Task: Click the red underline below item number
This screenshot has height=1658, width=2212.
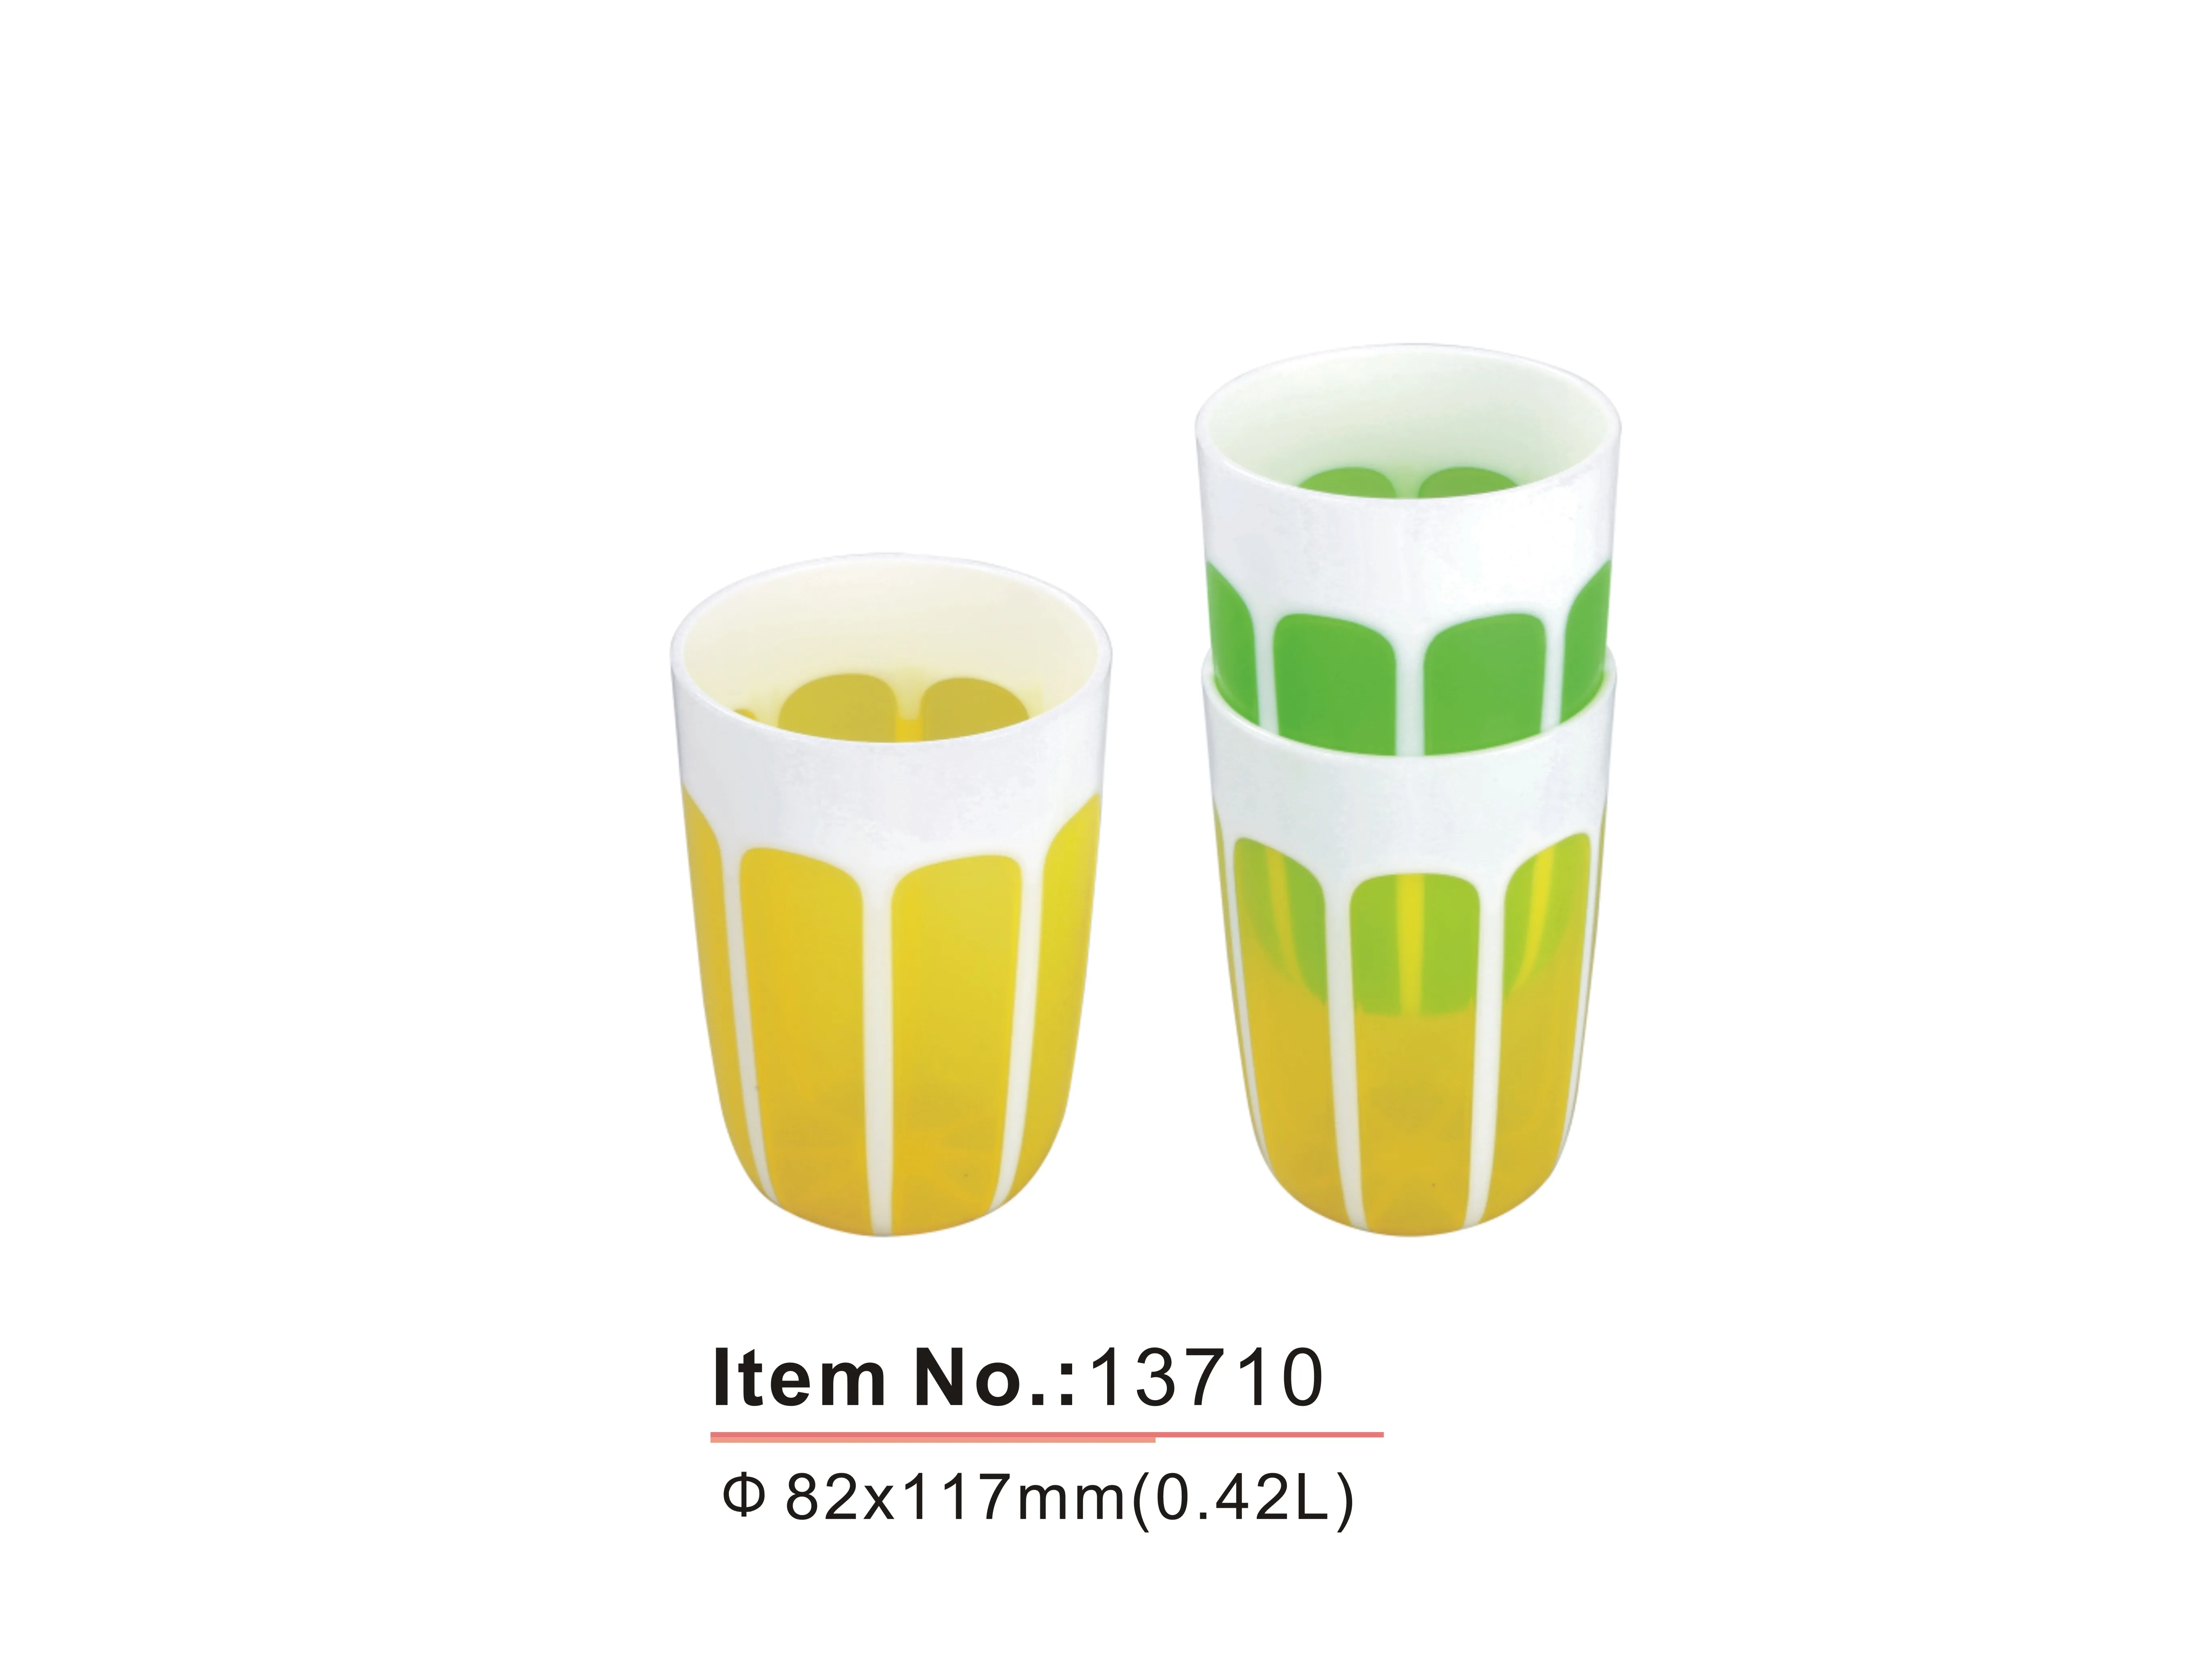Action: (1046, 1435)
